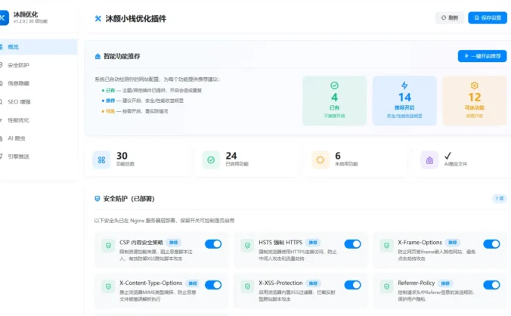
Task: Click the grid icon beside 功能总数
Action: (101, 160)
